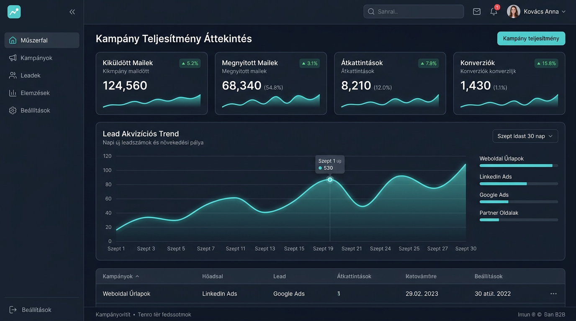
Task: Click the Google Ads table cell
Action: point(289,294)
